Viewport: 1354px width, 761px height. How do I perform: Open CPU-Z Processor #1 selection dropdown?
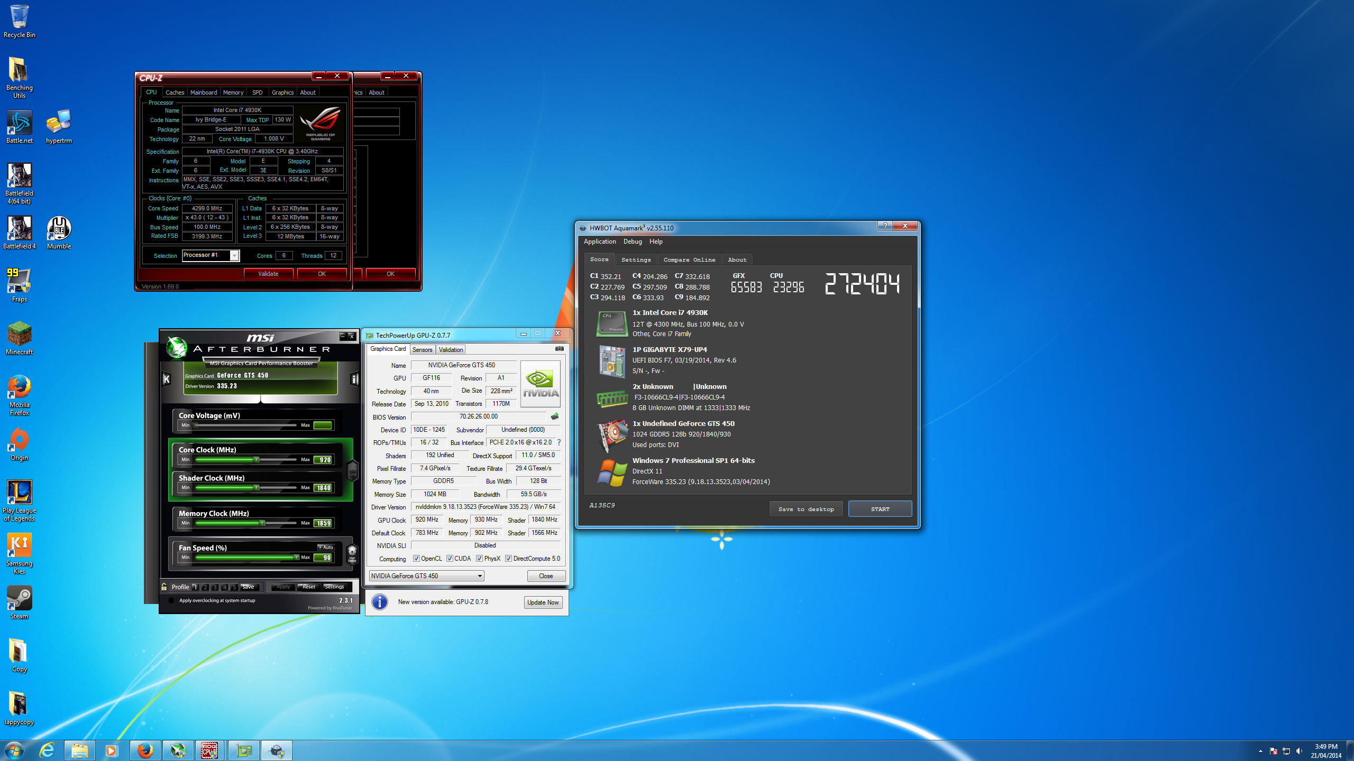[x=211, y=255]
